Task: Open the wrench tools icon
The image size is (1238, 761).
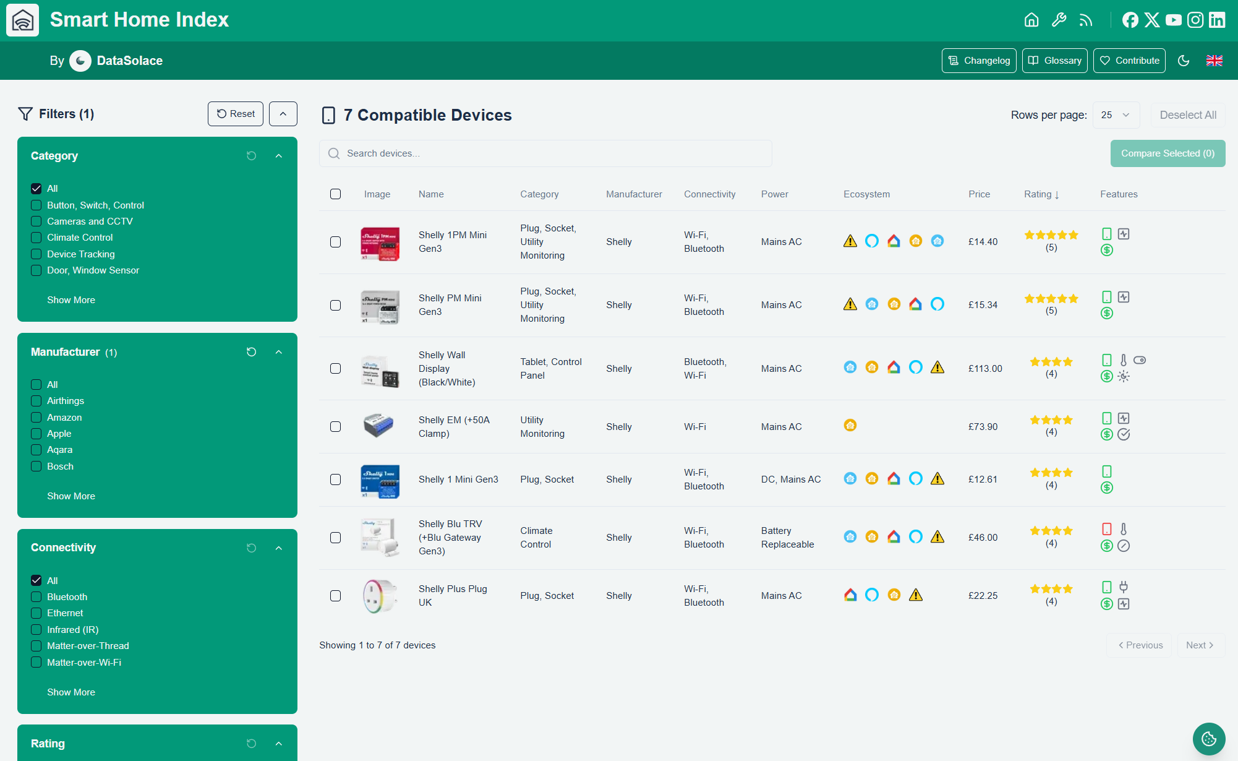Action: point(1059,20)
